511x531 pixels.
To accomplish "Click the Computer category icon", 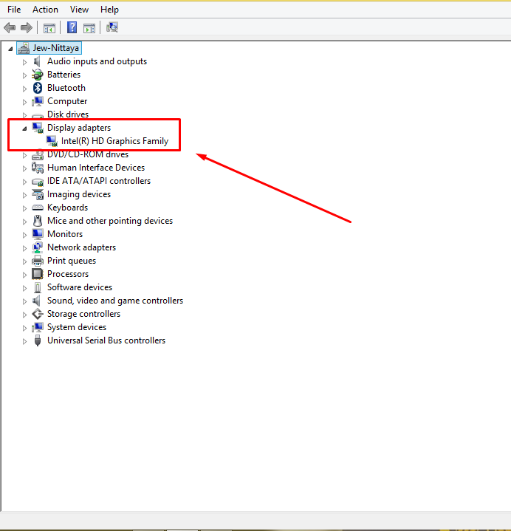I will coord(38,101).
